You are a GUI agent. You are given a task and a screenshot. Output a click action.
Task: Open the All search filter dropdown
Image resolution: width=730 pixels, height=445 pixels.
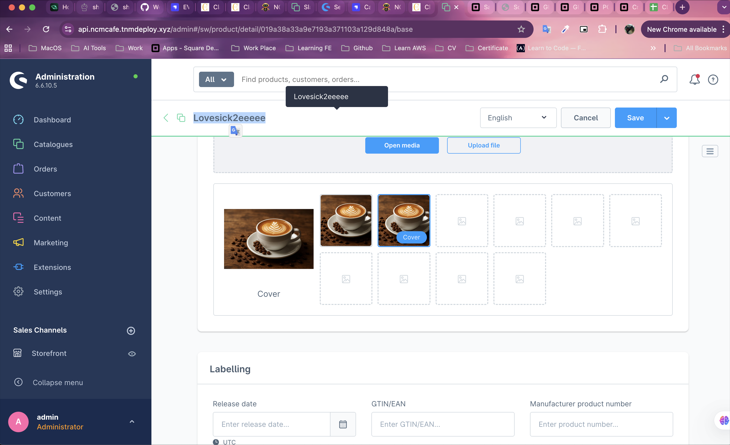[216, 79]
